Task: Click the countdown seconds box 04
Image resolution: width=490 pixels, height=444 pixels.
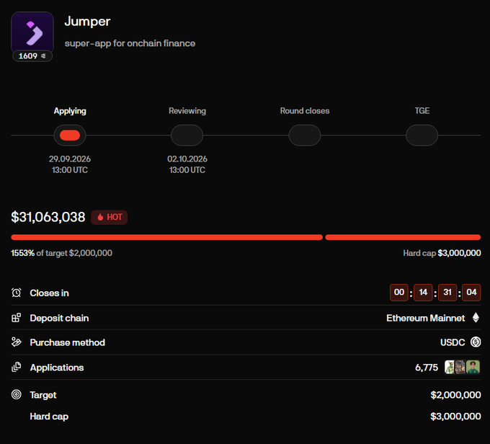Action: click(471, 293)
